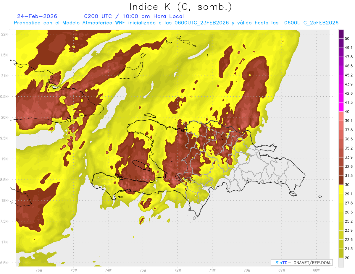Click the colorbar value "33.9"
Screen dimensions: 355x274
pyautogui.click(x=348, y=157)
